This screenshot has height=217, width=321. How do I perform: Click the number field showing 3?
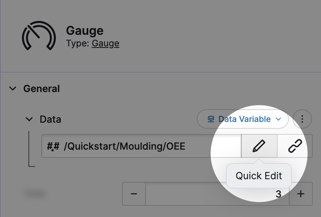point(217,194)
